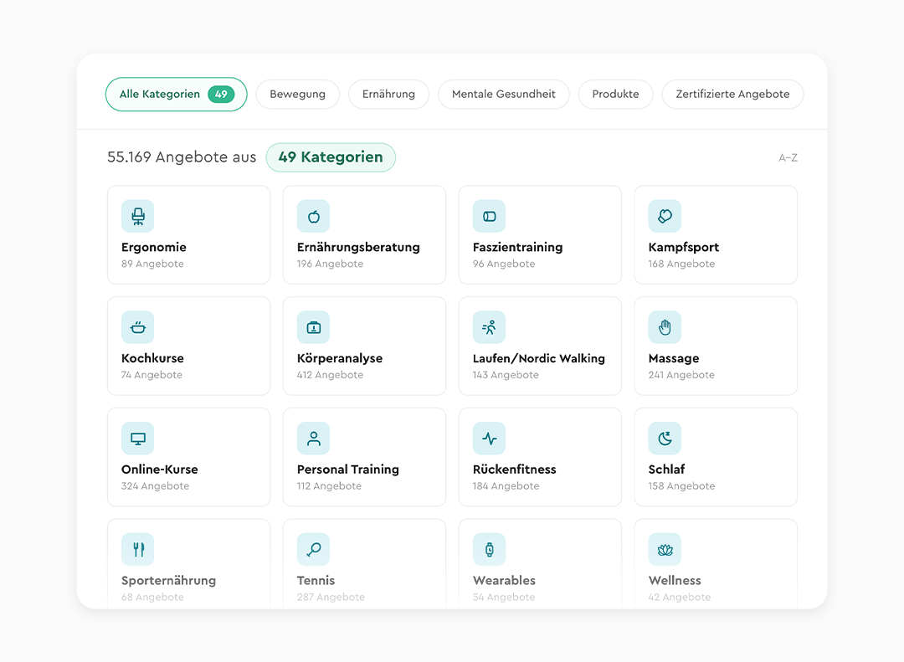Click the '96 Angebote' count text
The height and width of the screenshot is (662, 904).
pos(504,264)
